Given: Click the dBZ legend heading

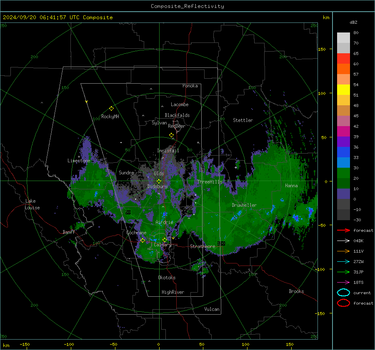Looking at the screenshot, I should (353, 22).
